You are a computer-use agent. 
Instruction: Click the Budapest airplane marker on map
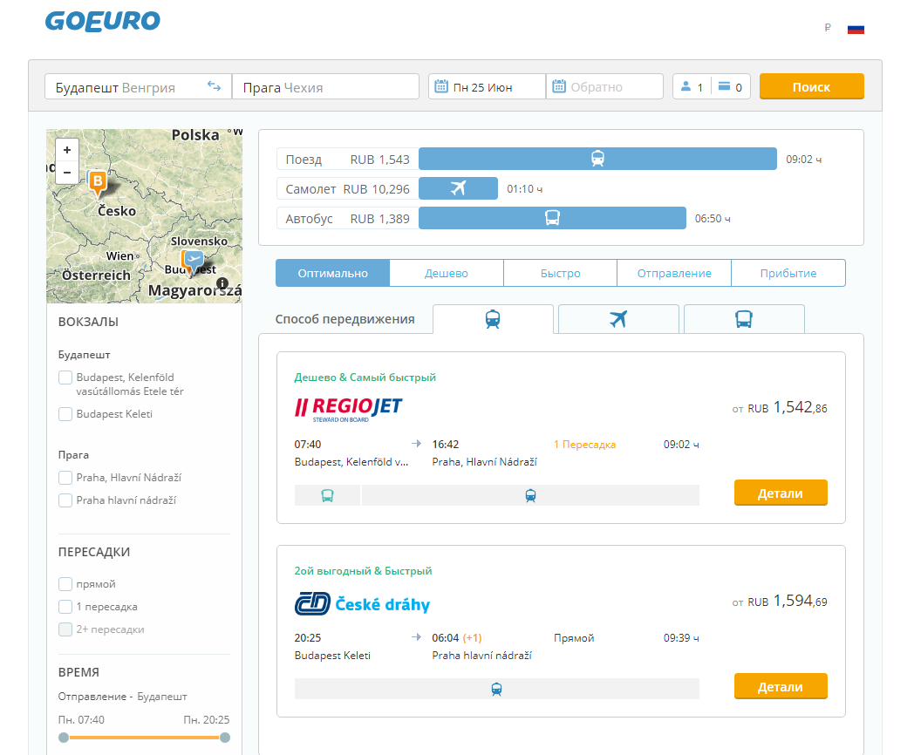coord(194,261)
